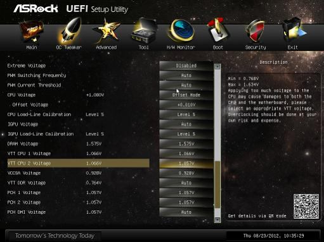
Task: Open the Exit door icon
Action: coord(294,30)
